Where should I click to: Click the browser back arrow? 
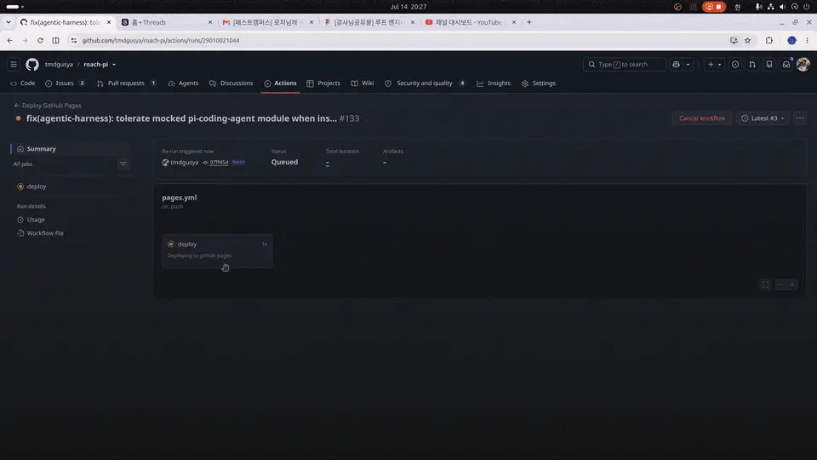(10, 40)
